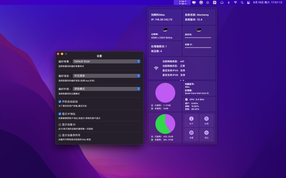Click purple 已使用 423.31GB legend swatch
The image size is (286, 178).
152,136
